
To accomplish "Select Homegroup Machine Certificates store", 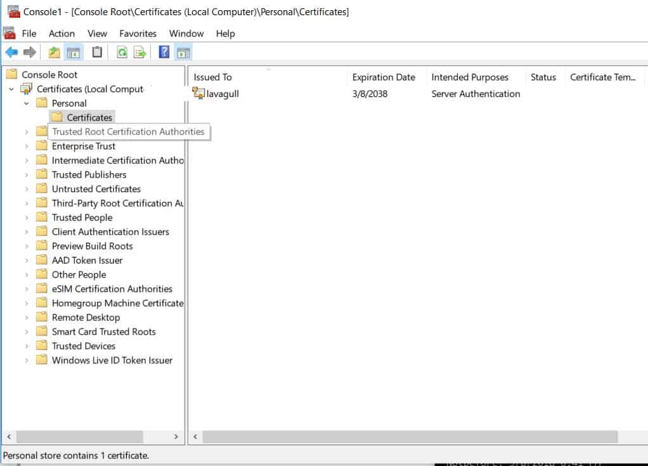I will 117,303.
